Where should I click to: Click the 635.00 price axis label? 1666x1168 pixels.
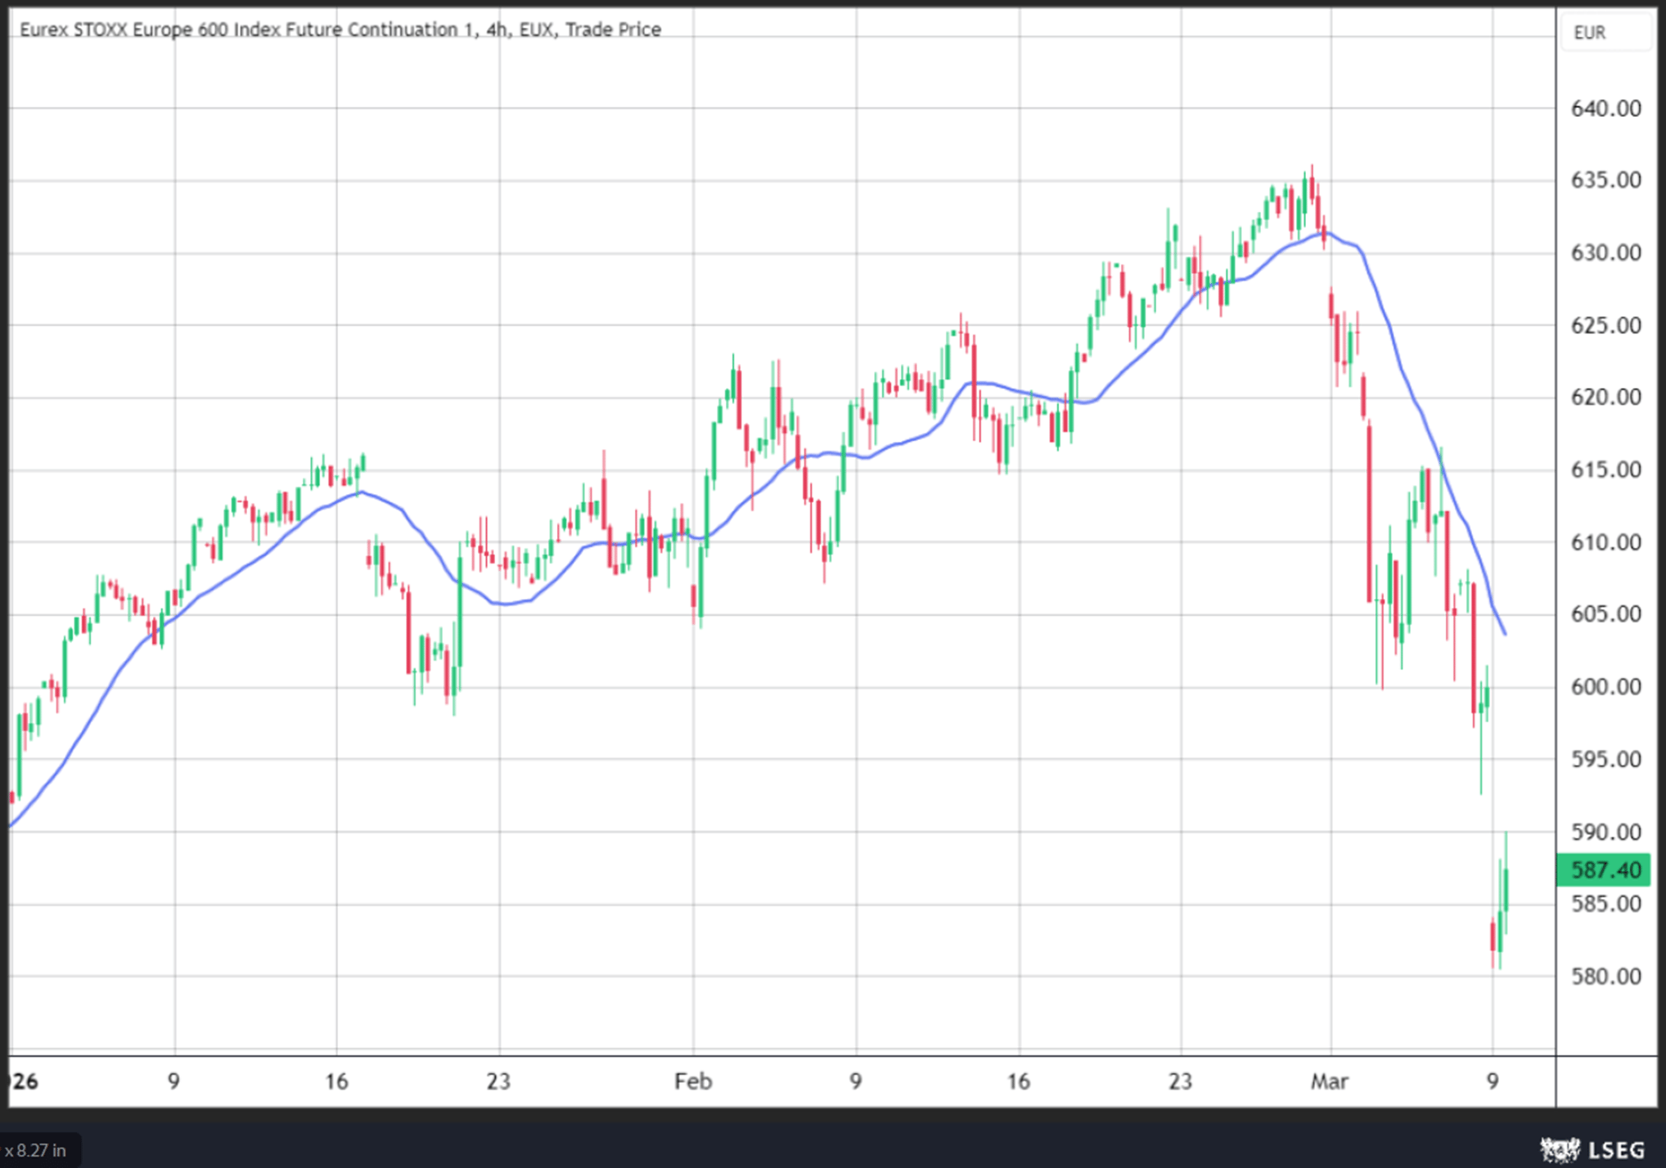1605,180
